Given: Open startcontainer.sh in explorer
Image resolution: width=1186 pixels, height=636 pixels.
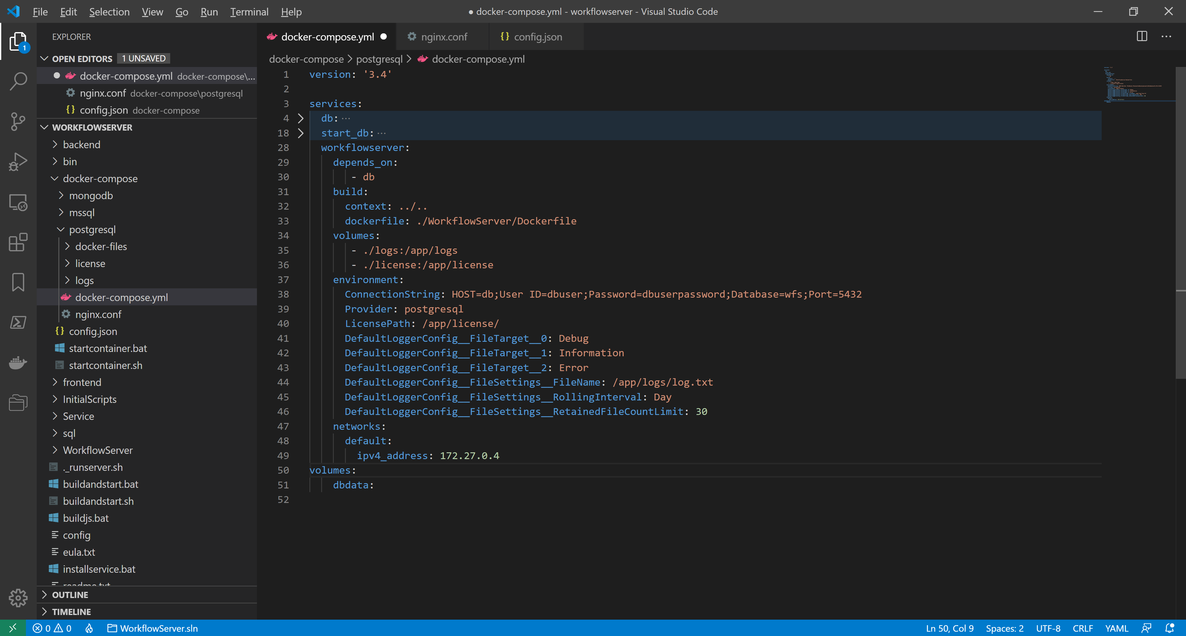Looking at the screenshot, I should pos(105,366).
